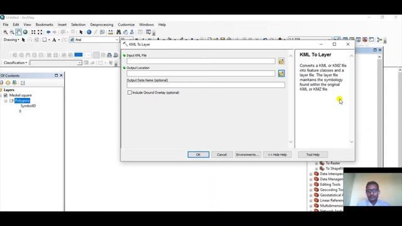The height and width of the screenshot is (226, 402).
Task: Open Table of Contents options icon
Action: pos(23,83)
